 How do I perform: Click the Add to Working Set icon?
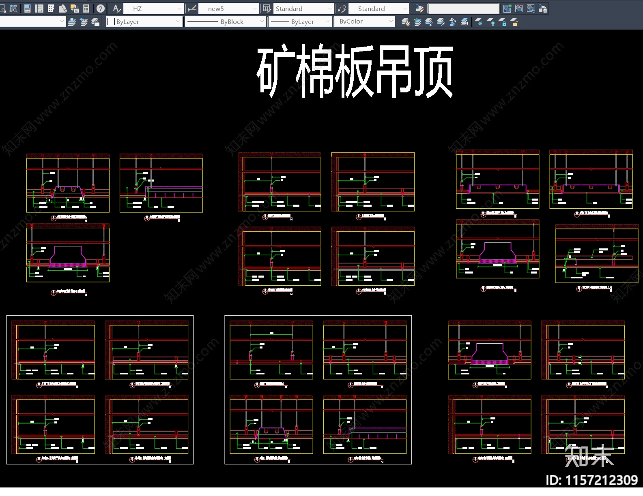pyautogui.click(x=507, y=8)
